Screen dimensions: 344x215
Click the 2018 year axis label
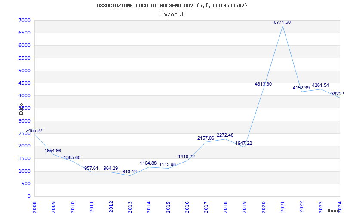click(x=225, y=207)
